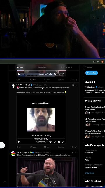Open the media control icon beside Brave shield
This screenshot has width=105, height=188.
click(x=98, y=62)
